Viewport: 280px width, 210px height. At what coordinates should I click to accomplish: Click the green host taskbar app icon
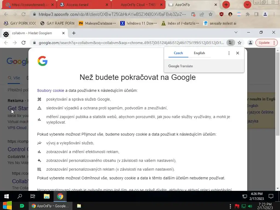point(22,206)
